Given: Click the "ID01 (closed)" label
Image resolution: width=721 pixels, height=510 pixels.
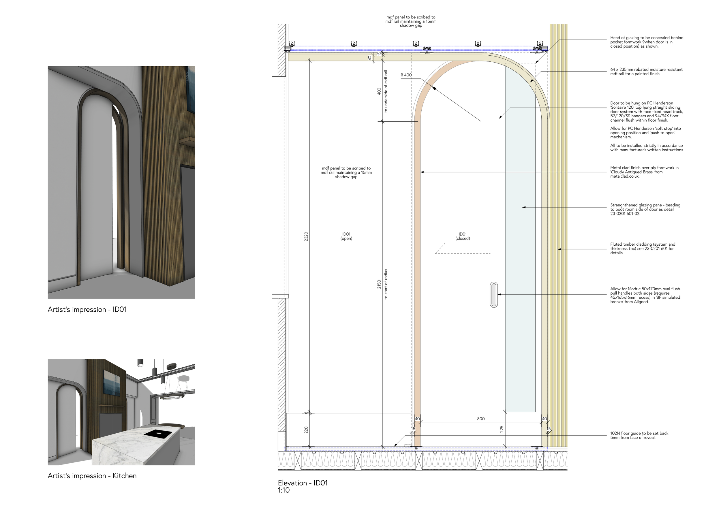Looking at the screenshot, I should (x=463, y=236).
